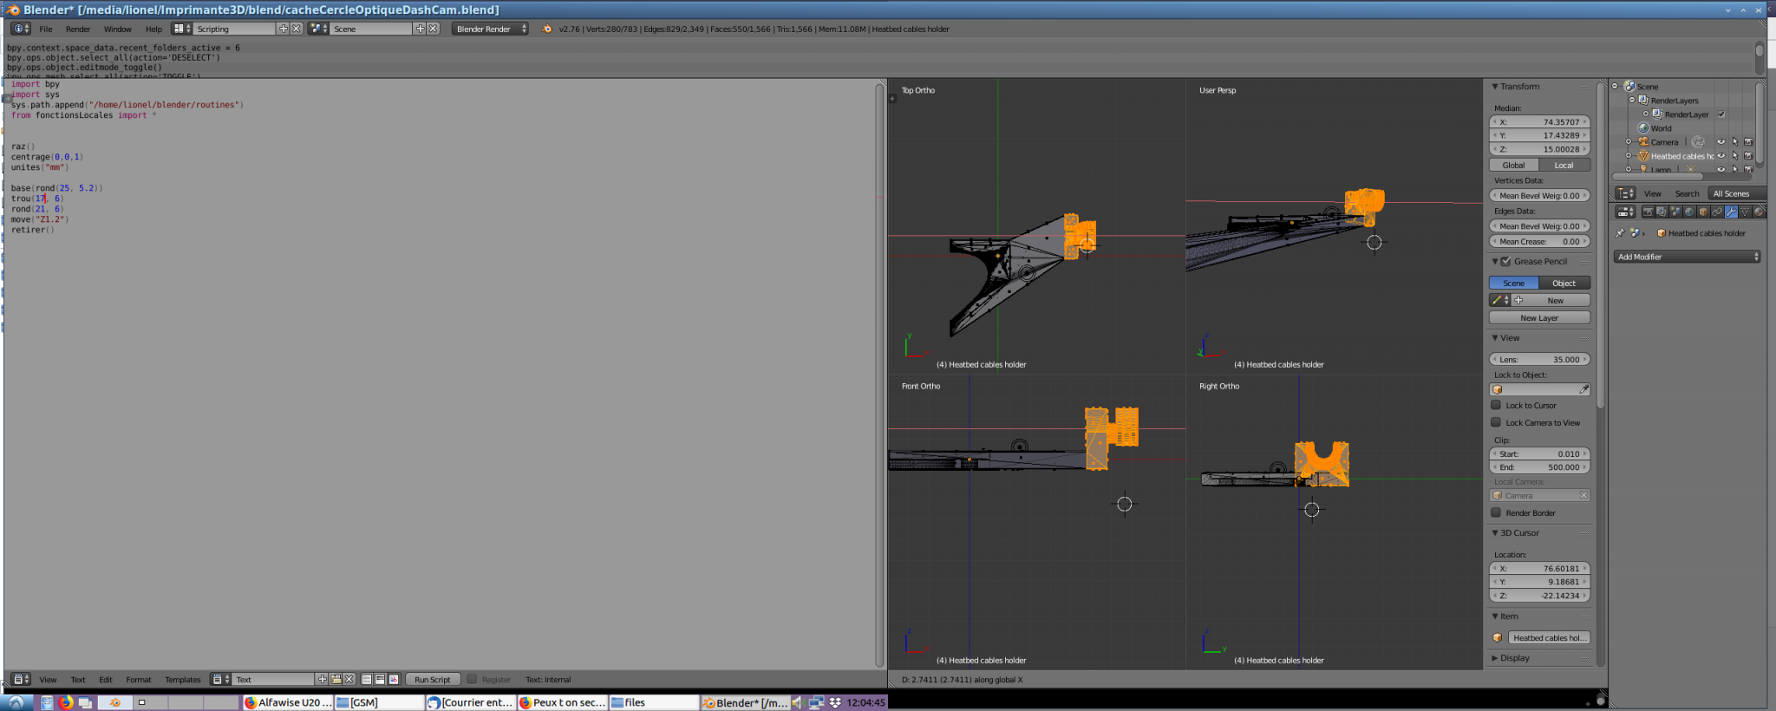Toggle the Lock Camera to View checkbox

tap(1496, 422)
